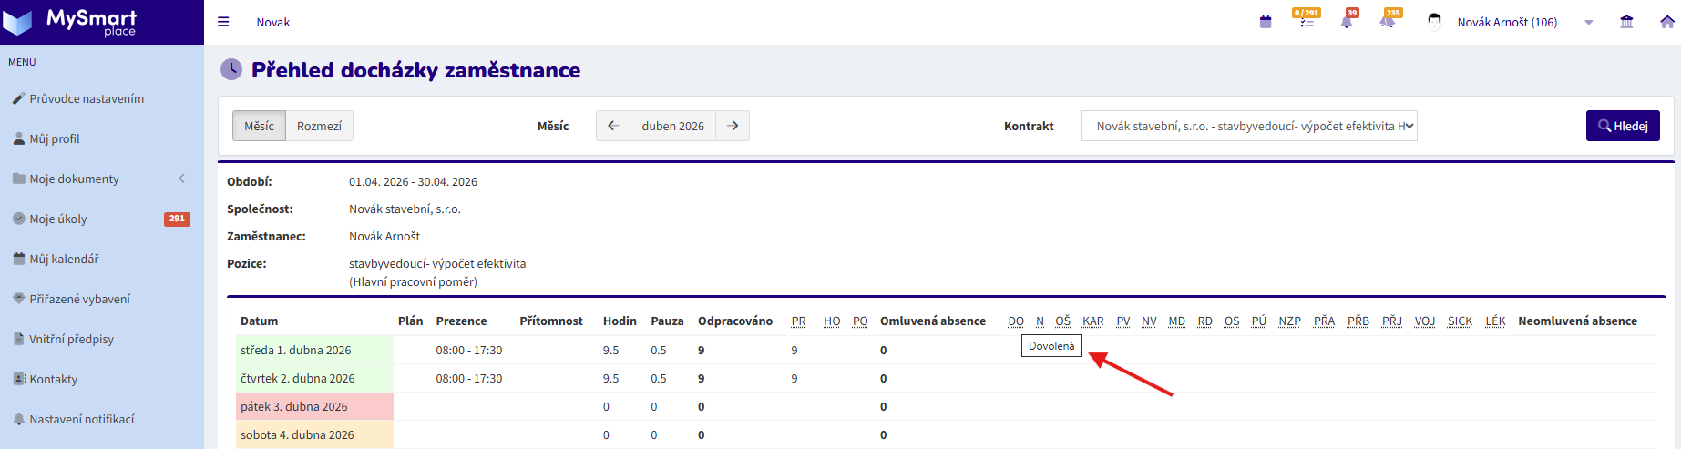The height and width of the screenshot is (449, 1681).
Task: Click the Neomluvená absence column header
Action: click(x=1577, y=321)
